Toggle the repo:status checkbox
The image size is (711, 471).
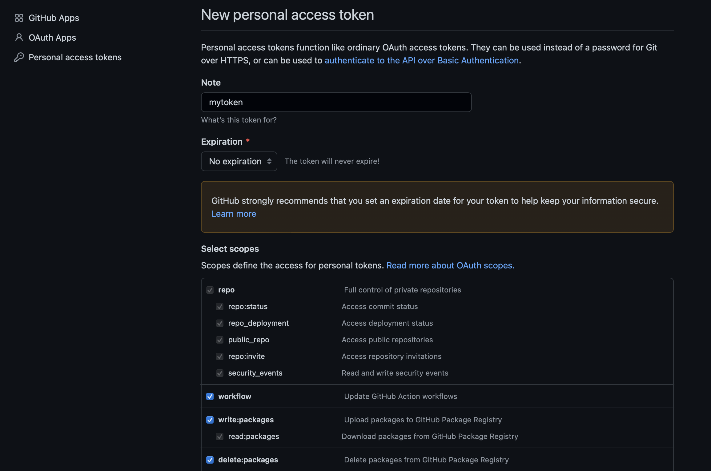220,307
